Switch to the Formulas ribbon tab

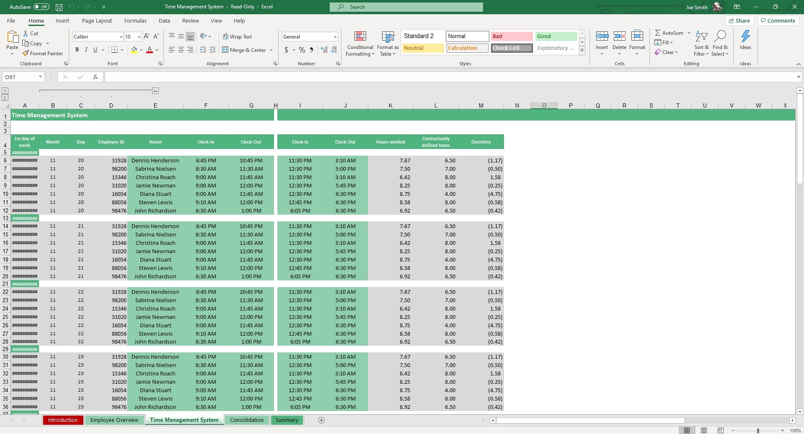[x=135, y=21]
